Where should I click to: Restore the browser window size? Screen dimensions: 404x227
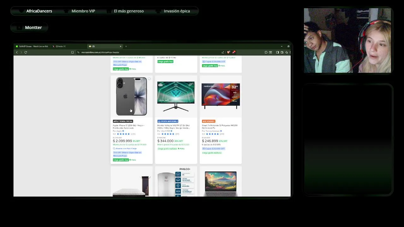tap(288, 46)
